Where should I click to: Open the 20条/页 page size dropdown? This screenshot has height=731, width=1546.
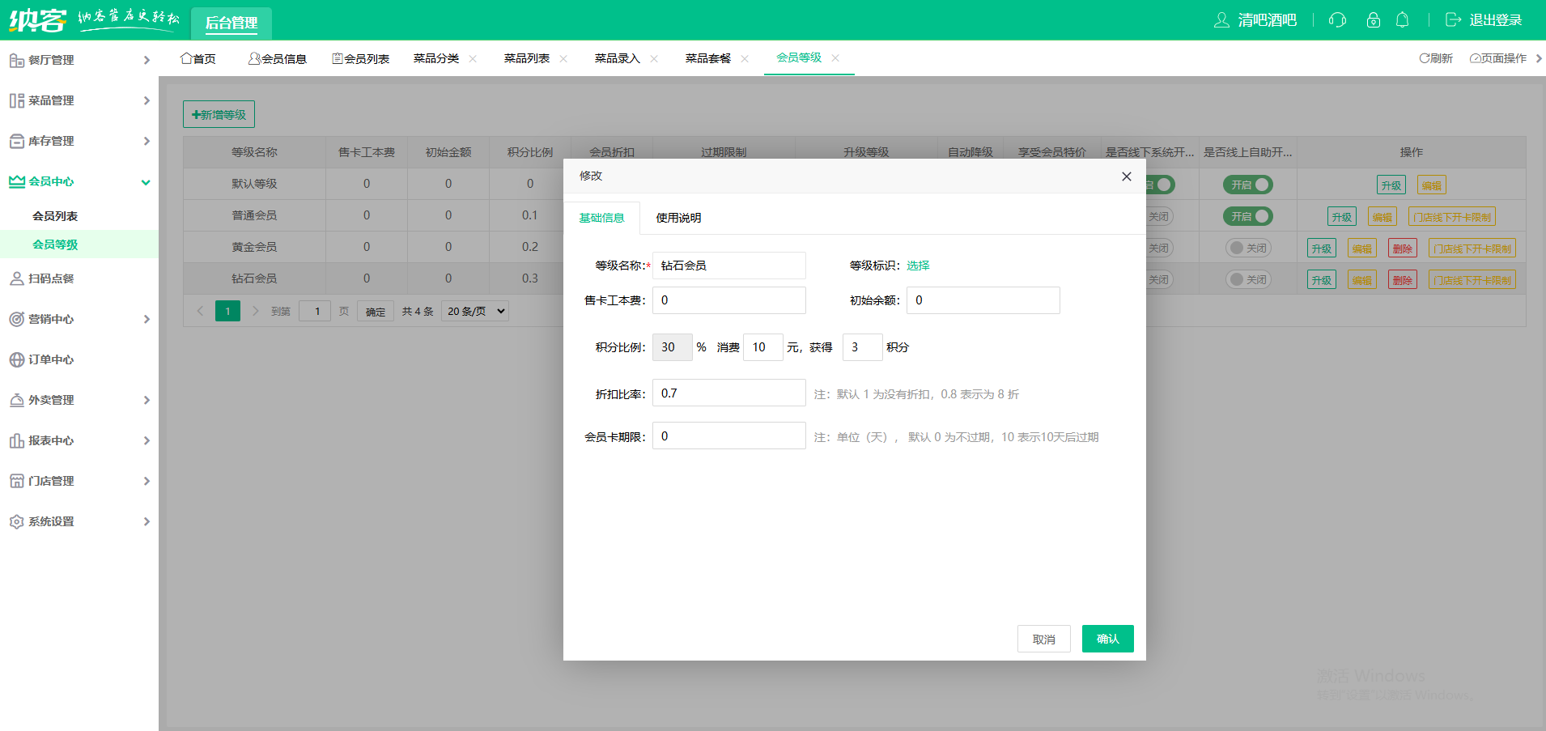(475, 311)
